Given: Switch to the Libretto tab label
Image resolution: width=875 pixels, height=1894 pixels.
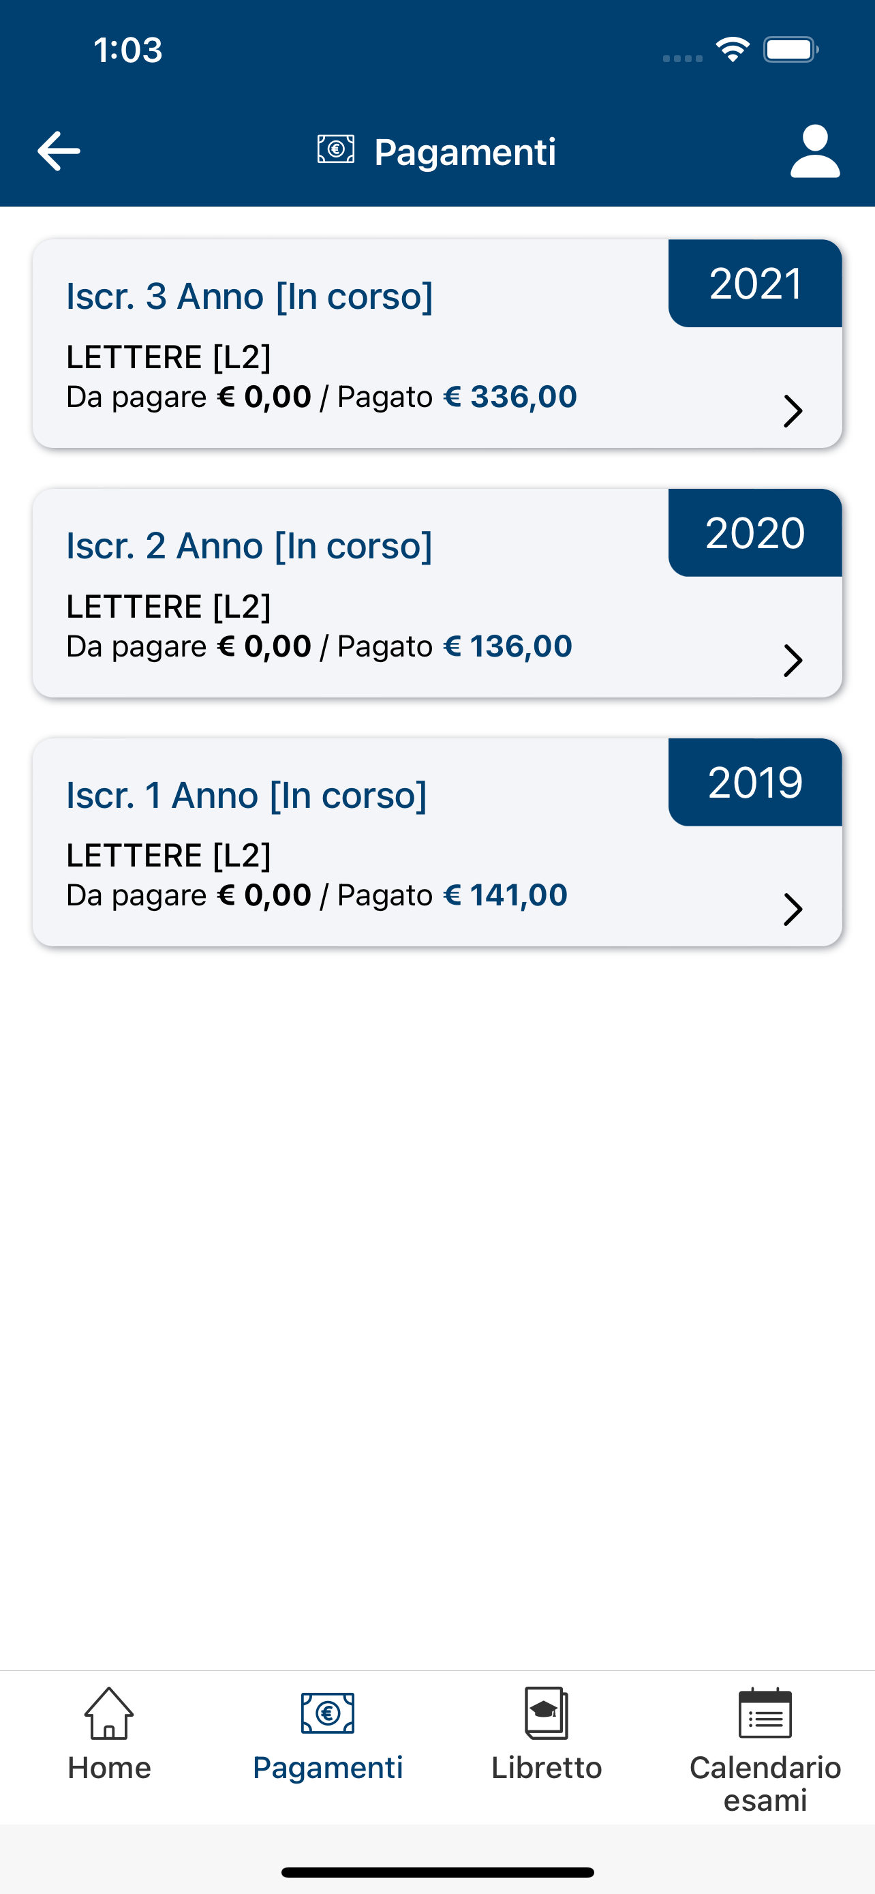Looking at the screenshot, I should [x=547, y=1768].
